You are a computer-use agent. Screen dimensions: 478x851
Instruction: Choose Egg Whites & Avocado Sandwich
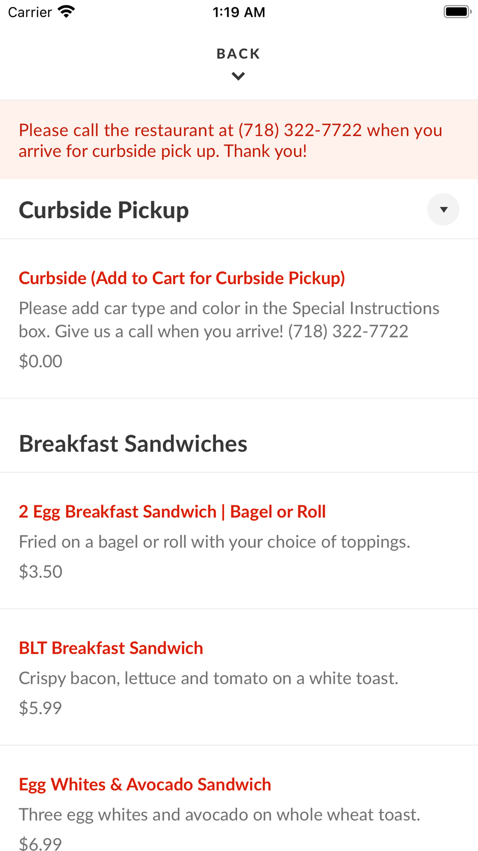(x=145, y=784)
